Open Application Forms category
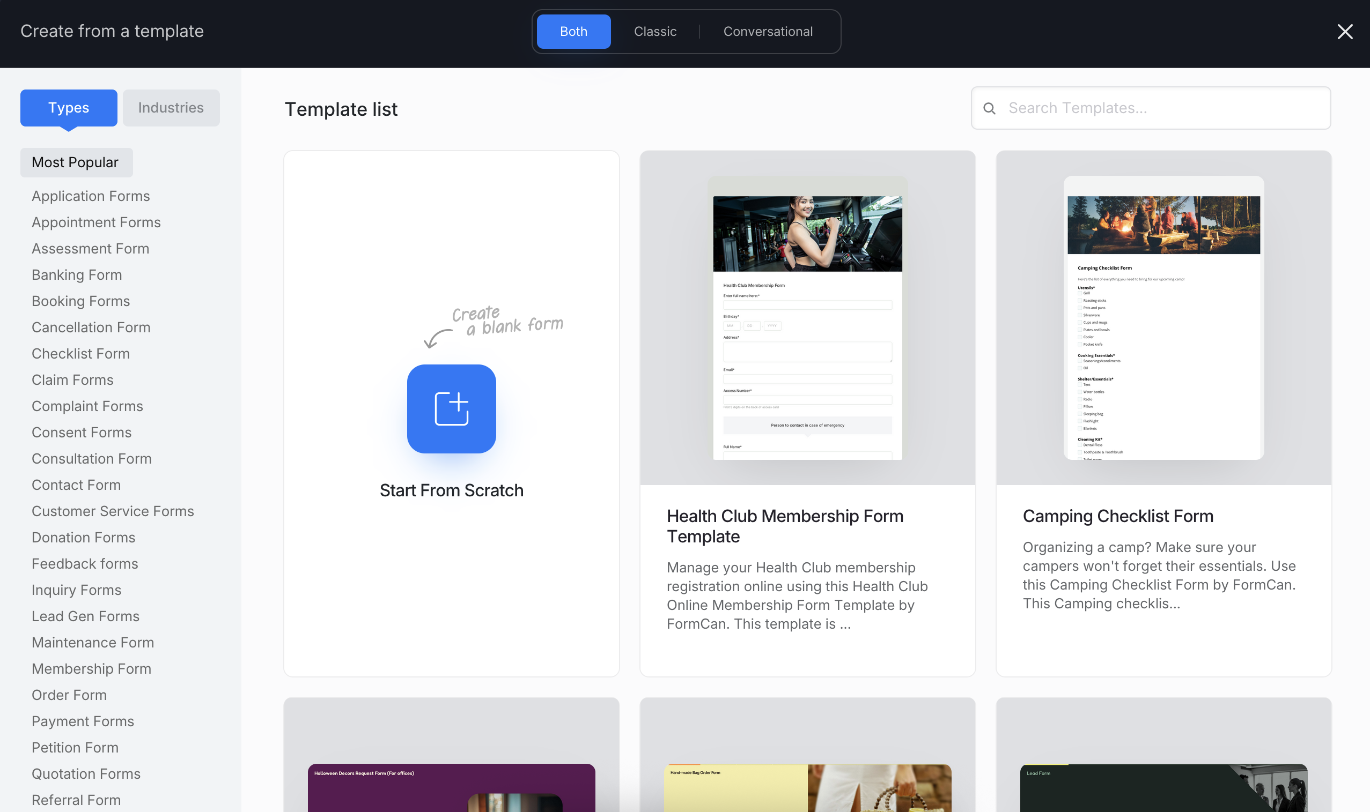Screen dimensions: 1370x812 click(x=90, y=196)
